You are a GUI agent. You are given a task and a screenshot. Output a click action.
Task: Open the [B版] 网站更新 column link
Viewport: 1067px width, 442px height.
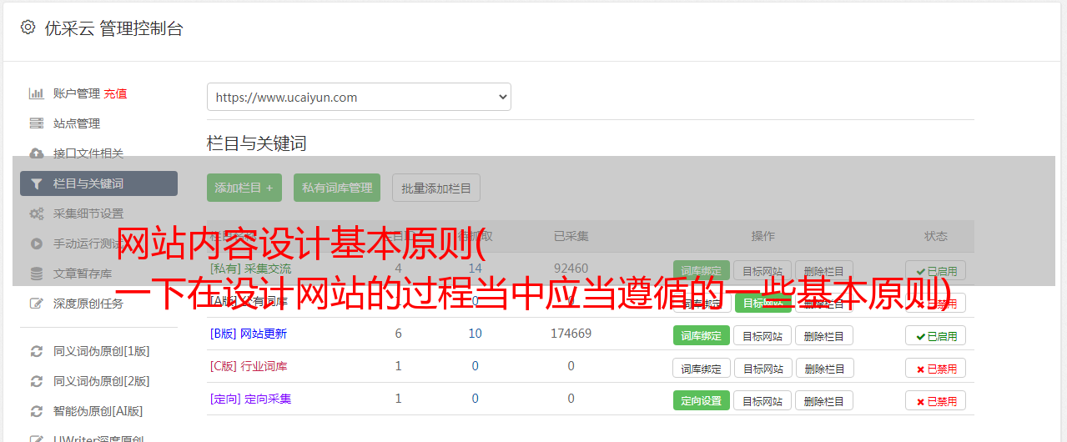(249, 334)
